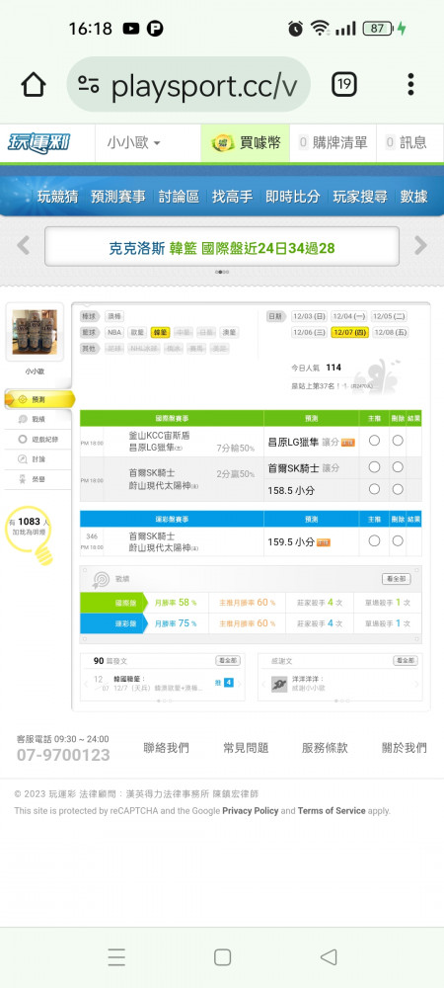This screenshot has width=444, height=988.
Task: Tap Android back triangle button
Action: tap(329, 957)
